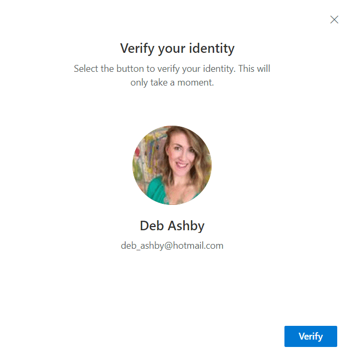Close the Verify your identity dialog
Image resolution: width=352 pixels, height=357 pixels.
[x=334, y=20]
